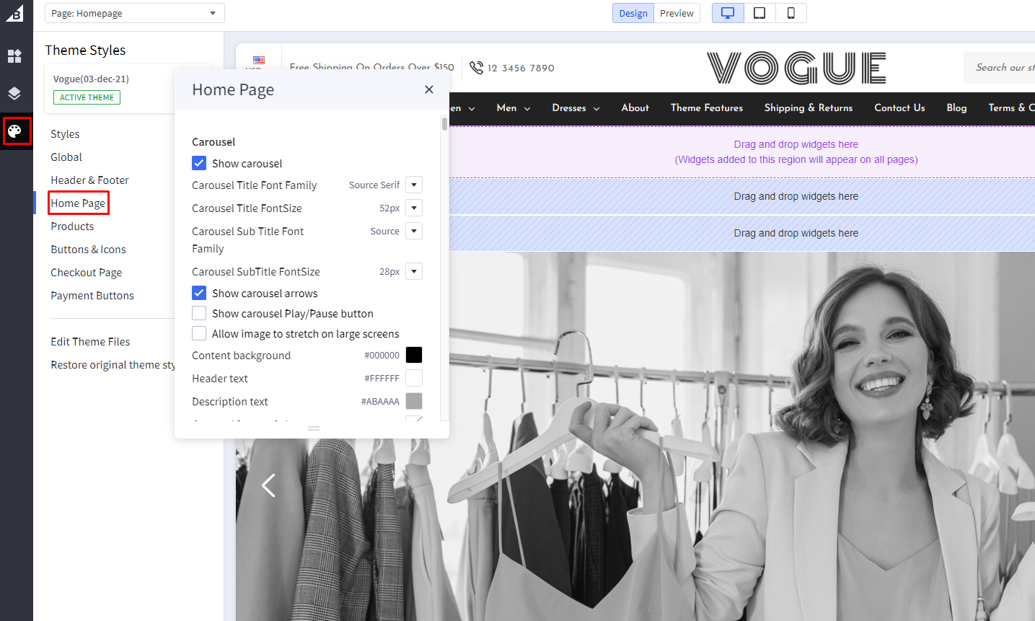1035x621 pixels.
Task: Open Carousel Title Font Family dropdown
Action: [x=414, y=185]
